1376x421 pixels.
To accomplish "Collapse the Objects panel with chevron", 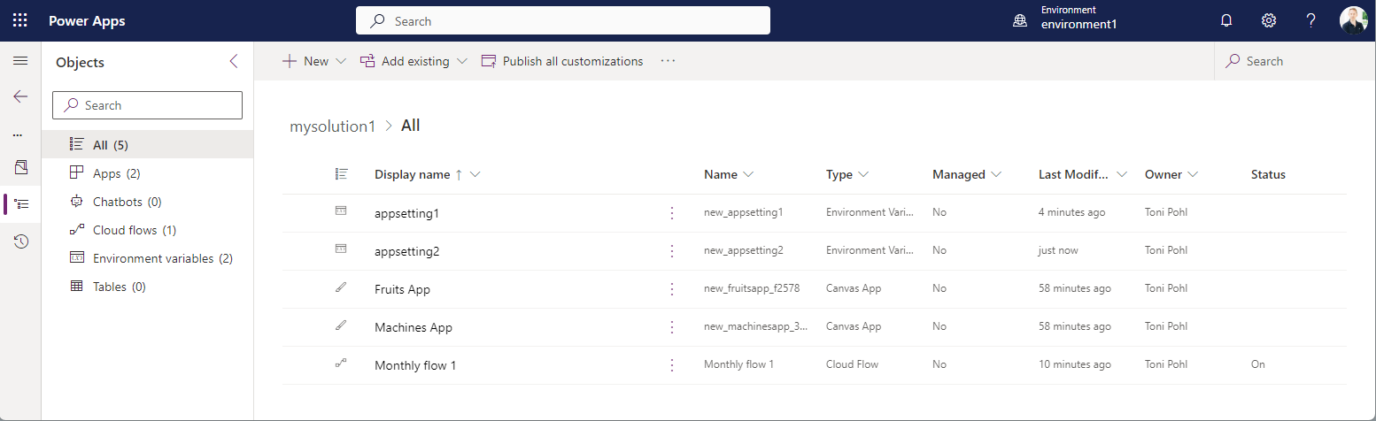I will pos(234,62).
